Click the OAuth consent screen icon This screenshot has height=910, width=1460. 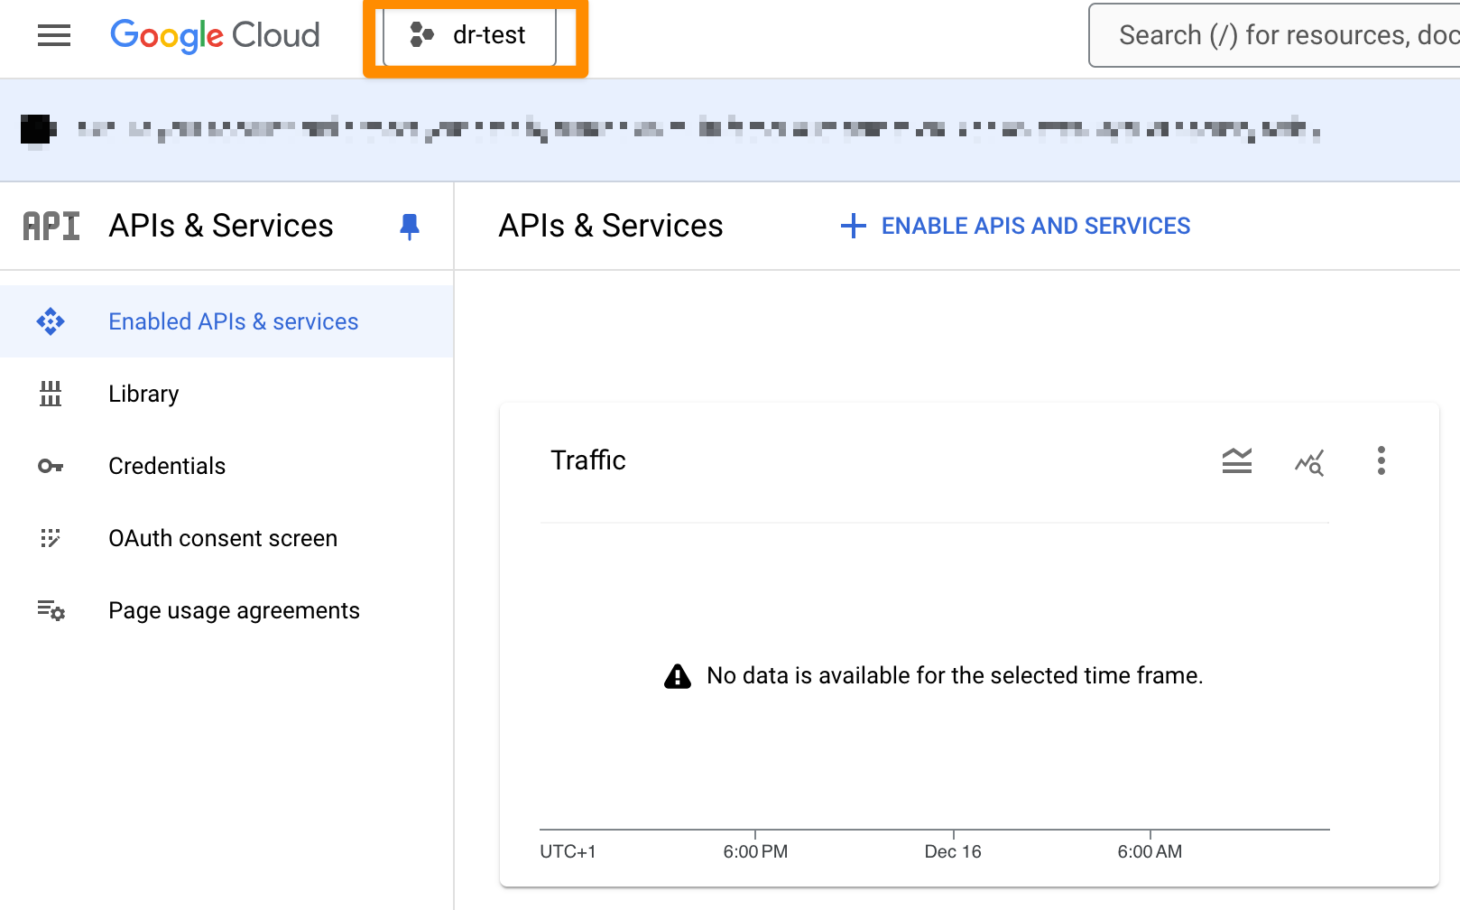[x=51, y=538]
